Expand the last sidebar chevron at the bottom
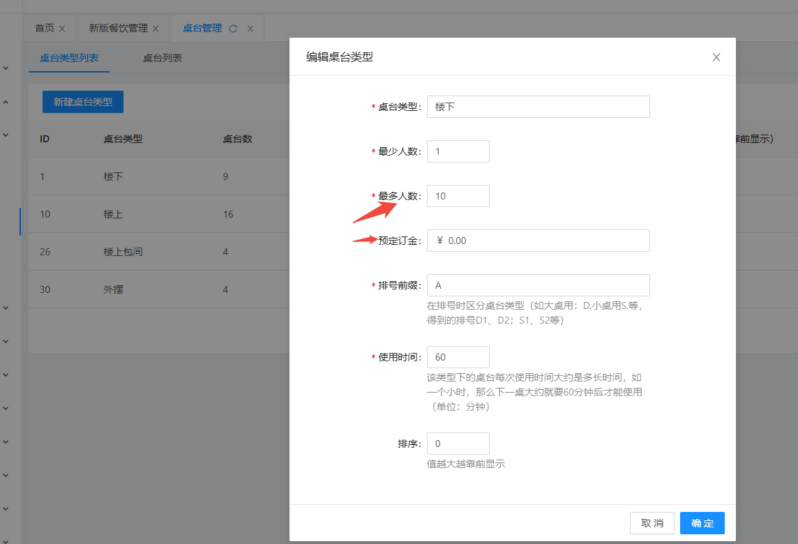Image resolution: width=798 pixels, height=544 pixels. [x=6, y=541]
